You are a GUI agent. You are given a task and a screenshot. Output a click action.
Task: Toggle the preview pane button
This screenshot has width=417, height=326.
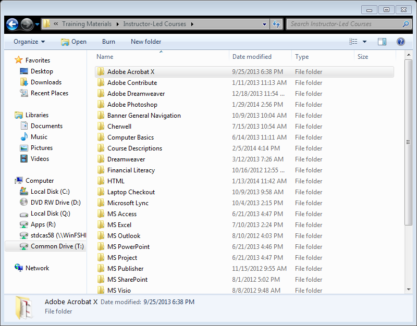382,42
